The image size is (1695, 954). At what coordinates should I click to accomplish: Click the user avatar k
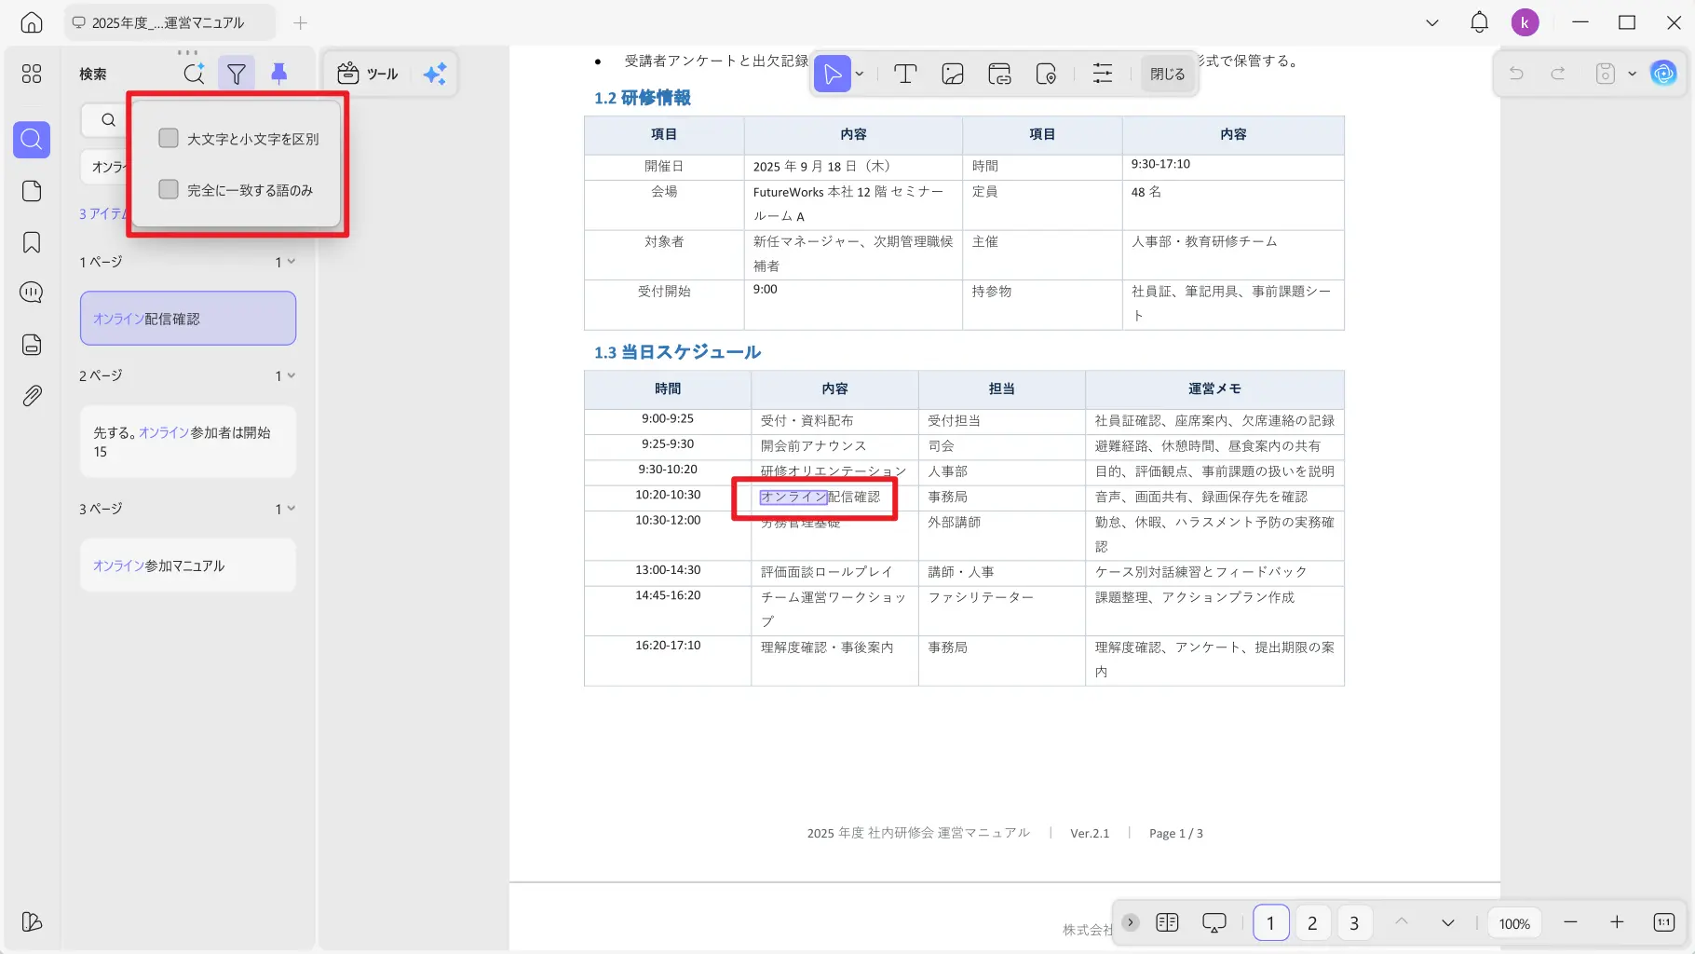pos(1525,22)
